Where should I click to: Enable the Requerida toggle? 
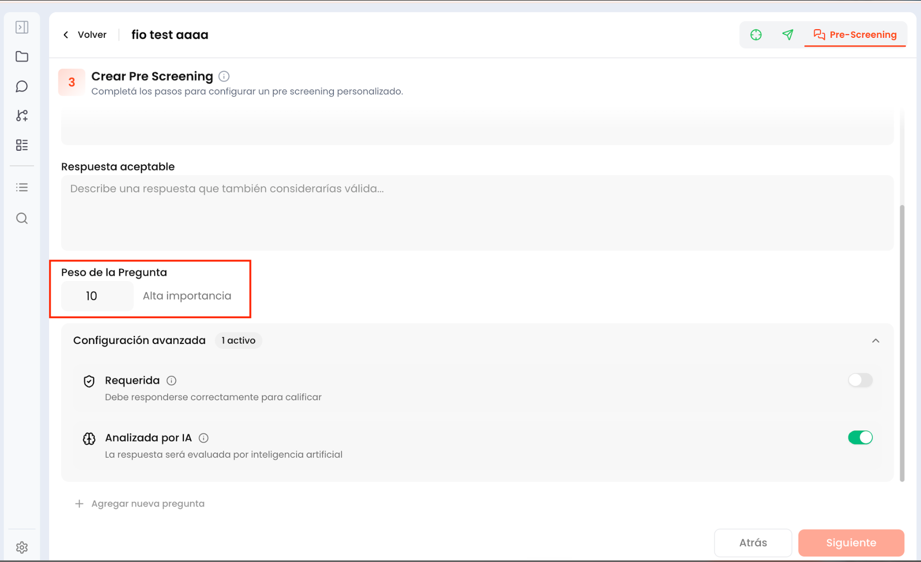[860, 380]
